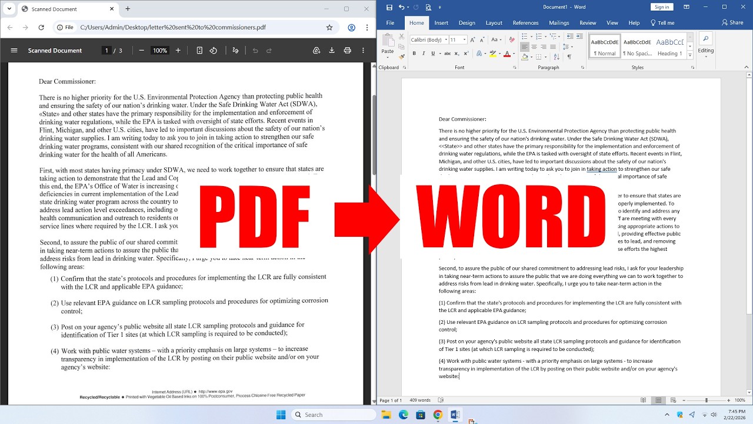The width and height of the screenshot is (753, 424).
Task: Click the PDF page number field
Action: (106, 51)
